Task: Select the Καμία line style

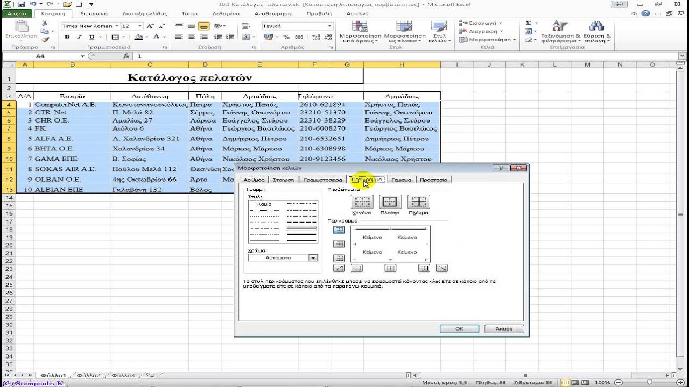Action: (x=264, y=204)
